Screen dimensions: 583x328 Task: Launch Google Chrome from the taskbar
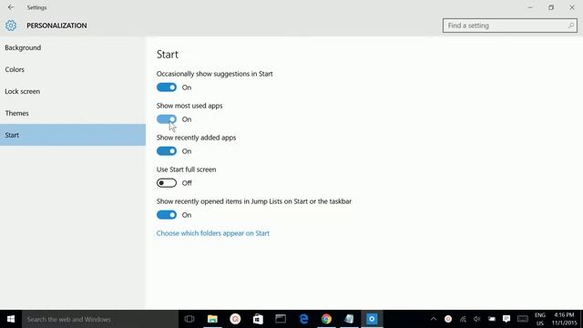click(x=326, y=319)
